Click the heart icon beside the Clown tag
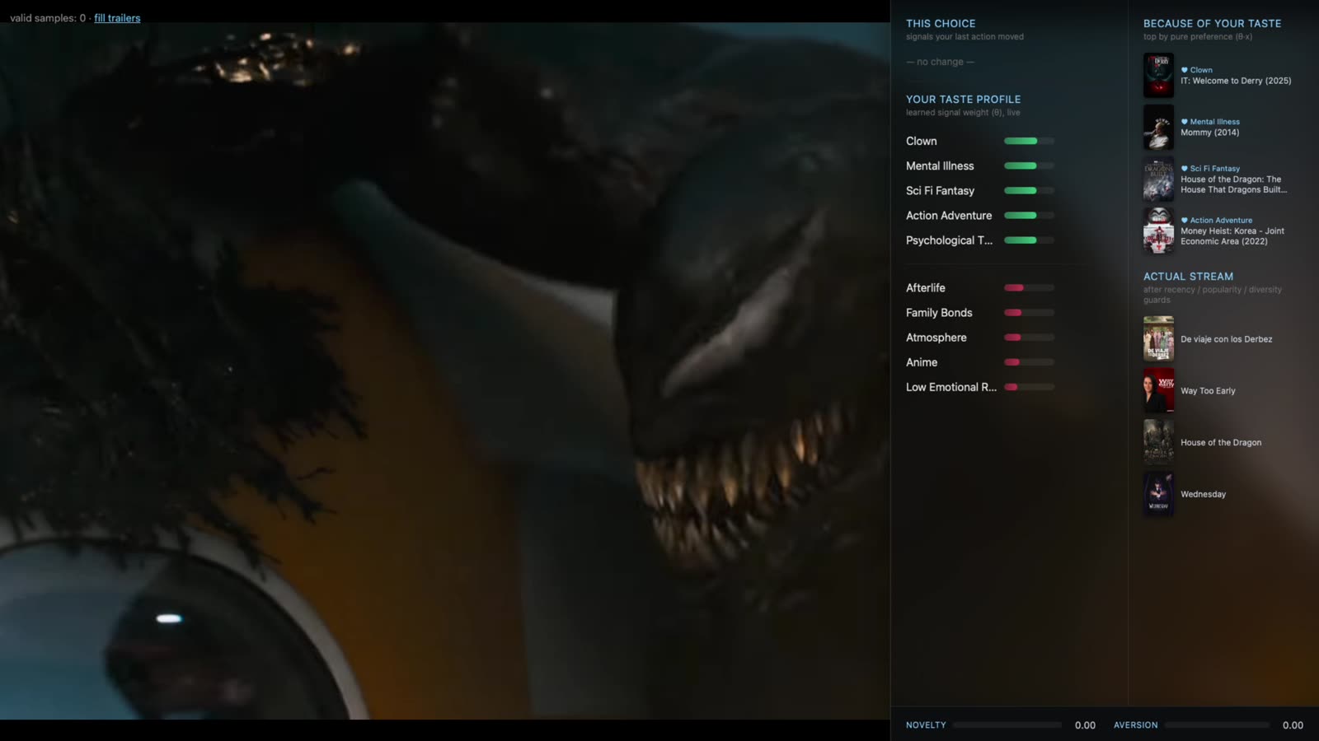 click(x=1185, y=70)
